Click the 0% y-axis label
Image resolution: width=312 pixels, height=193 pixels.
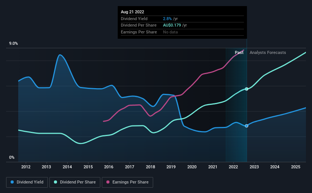click(12, 157)
